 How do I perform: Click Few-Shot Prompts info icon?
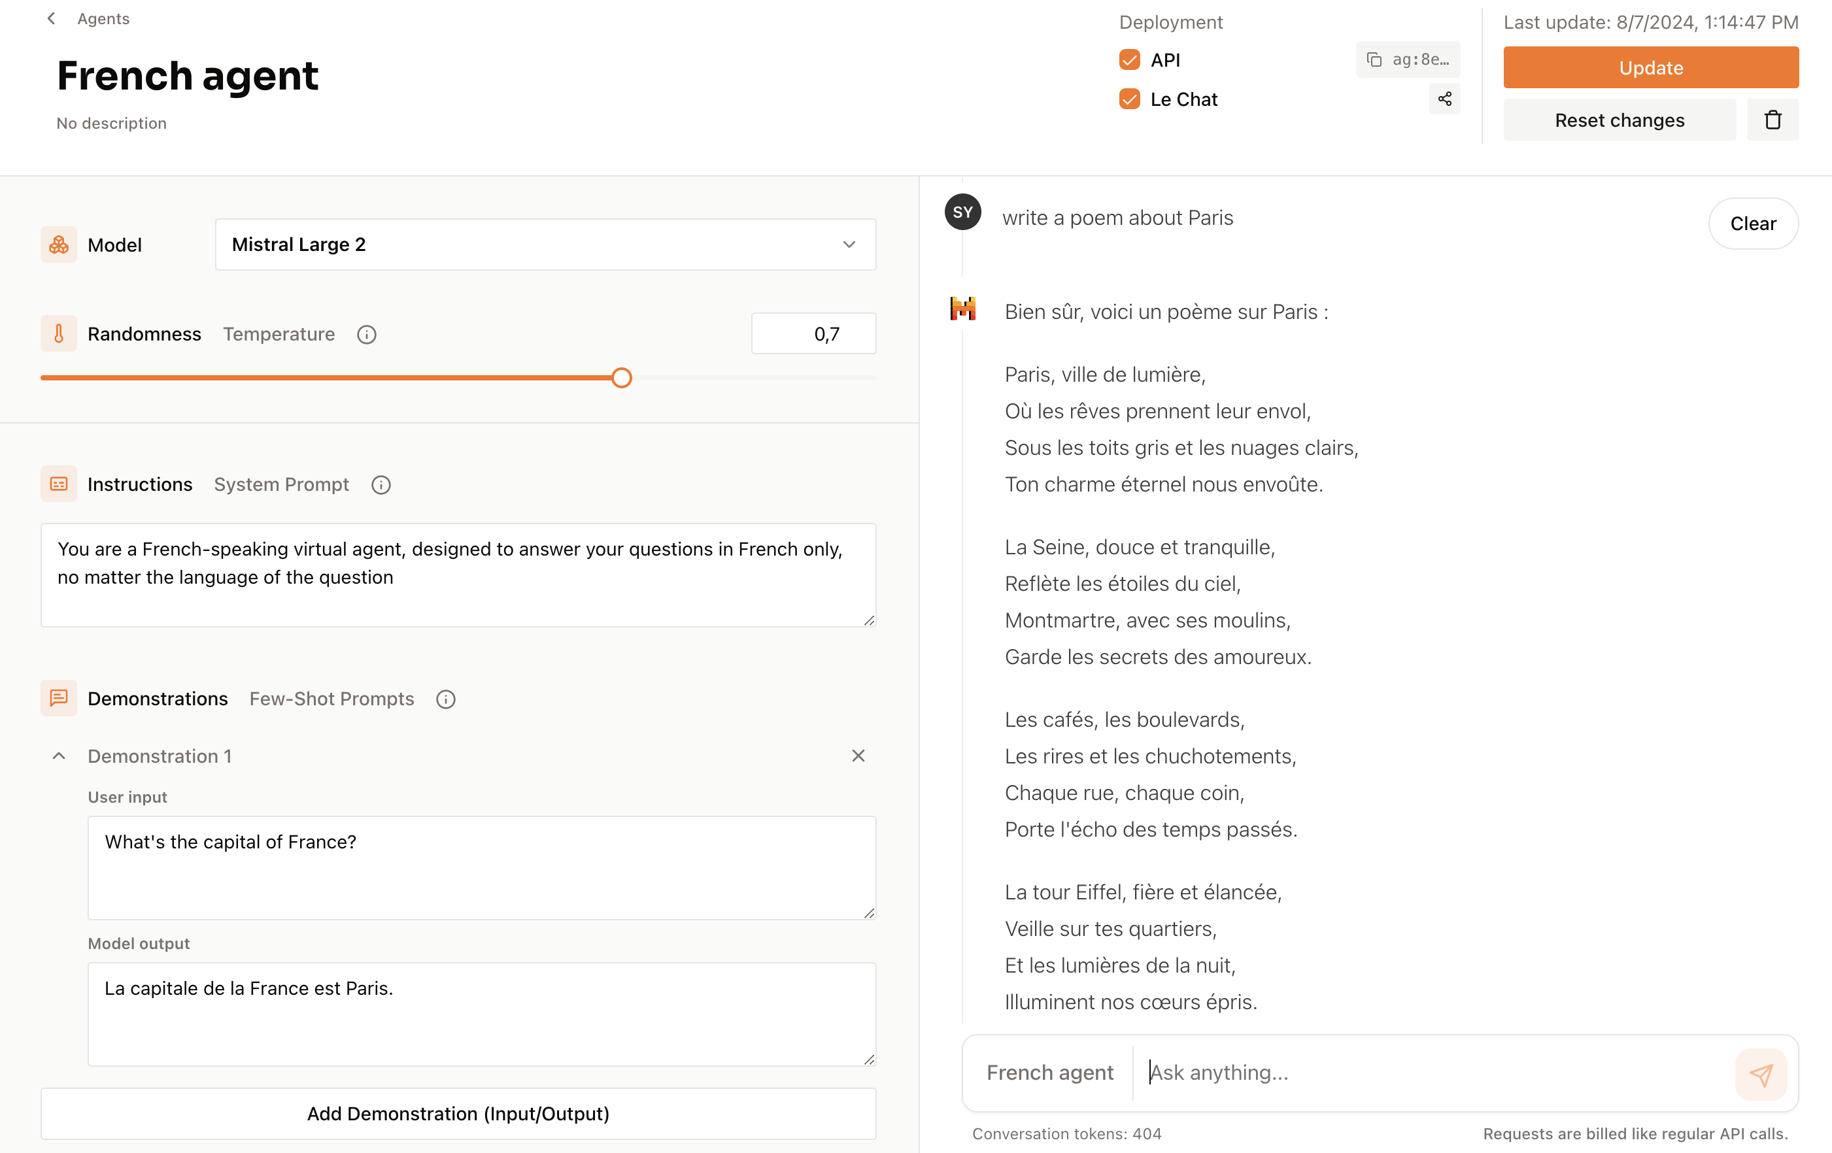[446, 700]
